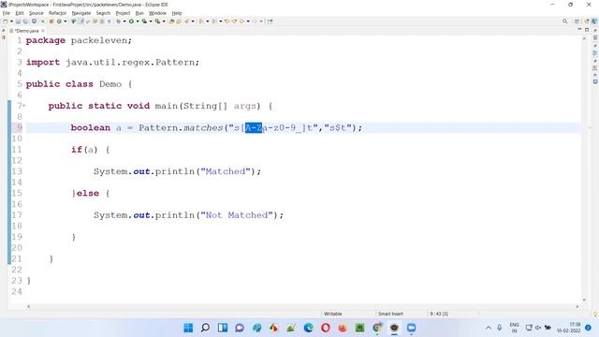
Task: Click the class name Demo on line 5
Action: [110, 84]
